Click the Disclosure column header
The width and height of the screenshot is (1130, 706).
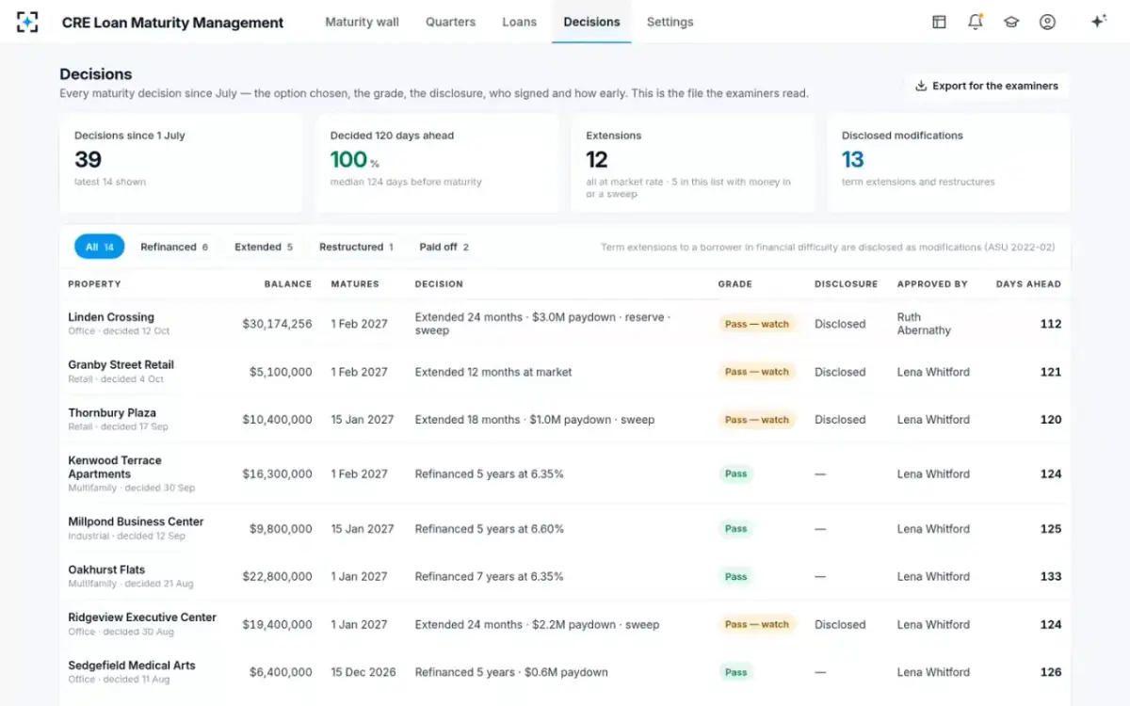coord(846,283)
